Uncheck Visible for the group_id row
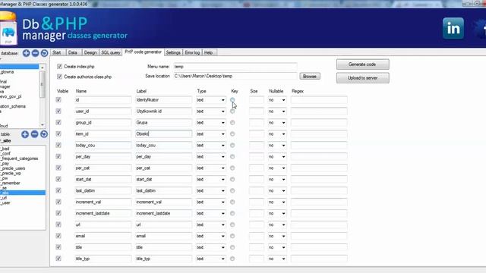The width and height of the screenshot is (486, 273). (x=58, y=123)
